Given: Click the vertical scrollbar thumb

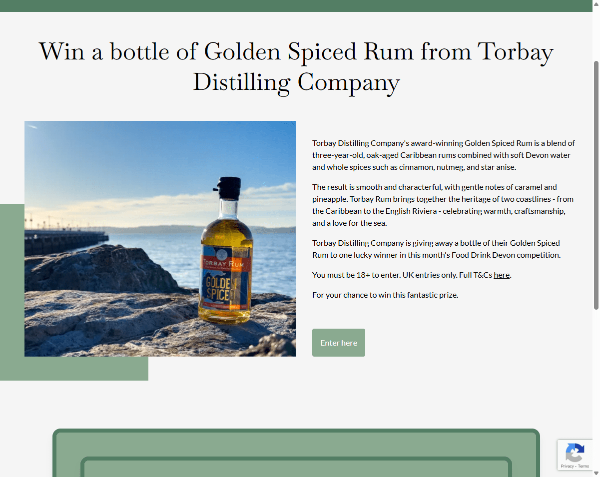Looking at the screenshot, I should [x=596, y=185].
